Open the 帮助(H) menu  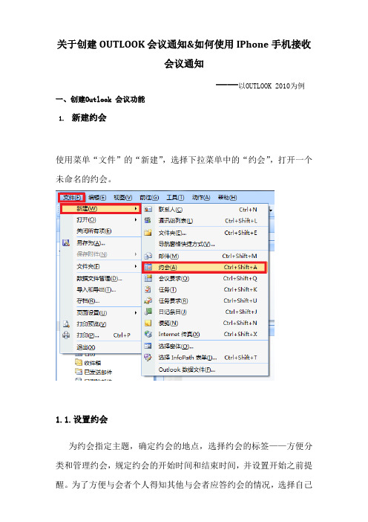[x=227, y=197]
